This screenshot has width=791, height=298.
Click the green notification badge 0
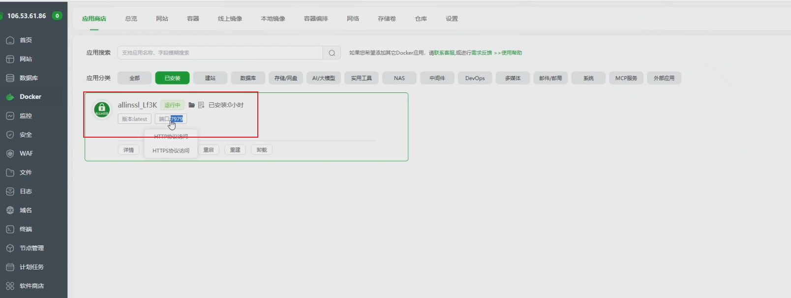tap(57, 16)
